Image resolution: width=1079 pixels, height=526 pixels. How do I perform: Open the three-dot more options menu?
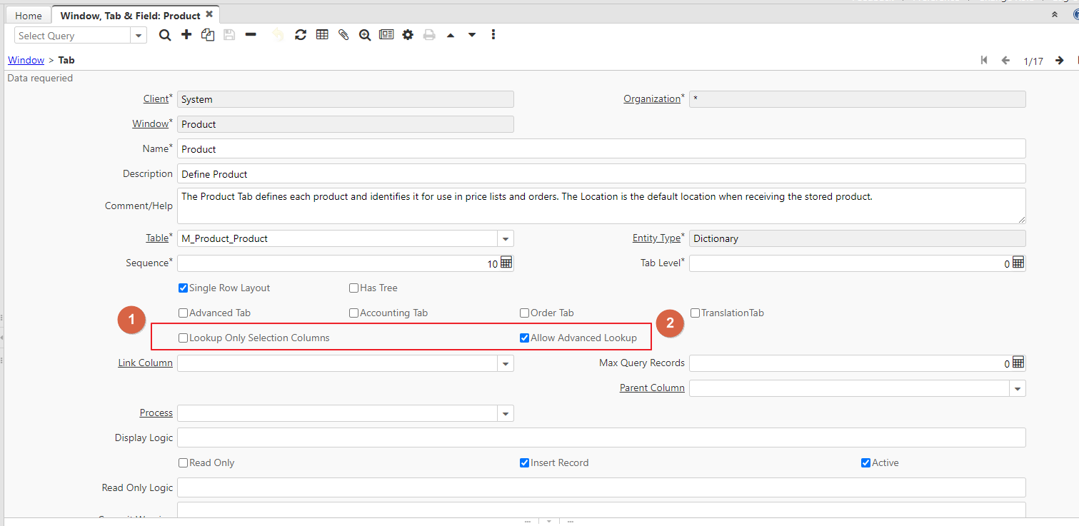[x=493, y=35]
